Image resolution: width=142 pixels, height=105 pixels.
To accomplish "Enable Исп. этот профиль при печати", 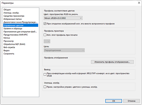I will [45, 35].
